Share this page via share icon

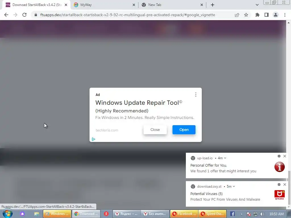237,15
